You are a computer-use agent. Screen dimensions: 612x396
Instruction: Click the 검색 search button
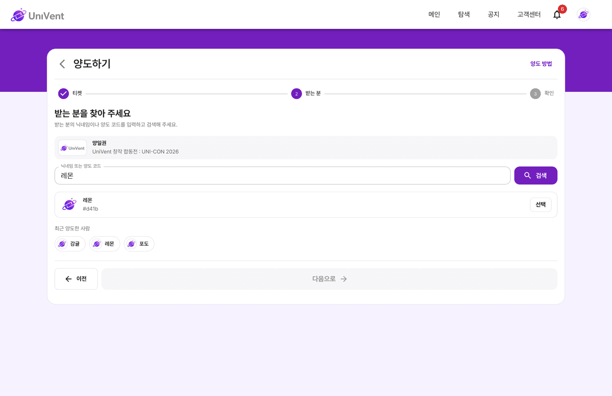[536, 175]
